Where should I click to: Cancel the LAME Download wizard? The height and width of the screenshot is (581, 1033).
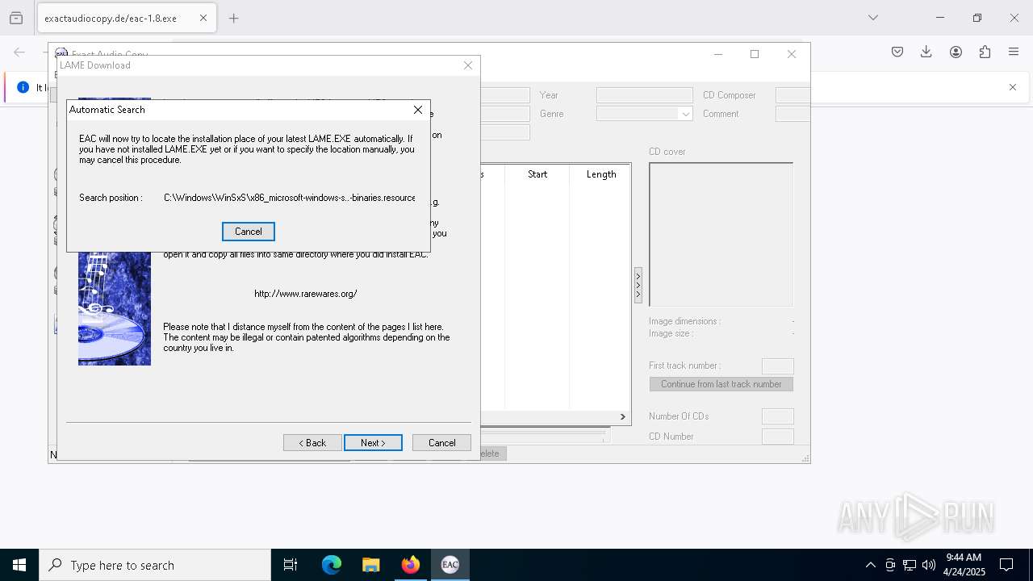(441, 443)
